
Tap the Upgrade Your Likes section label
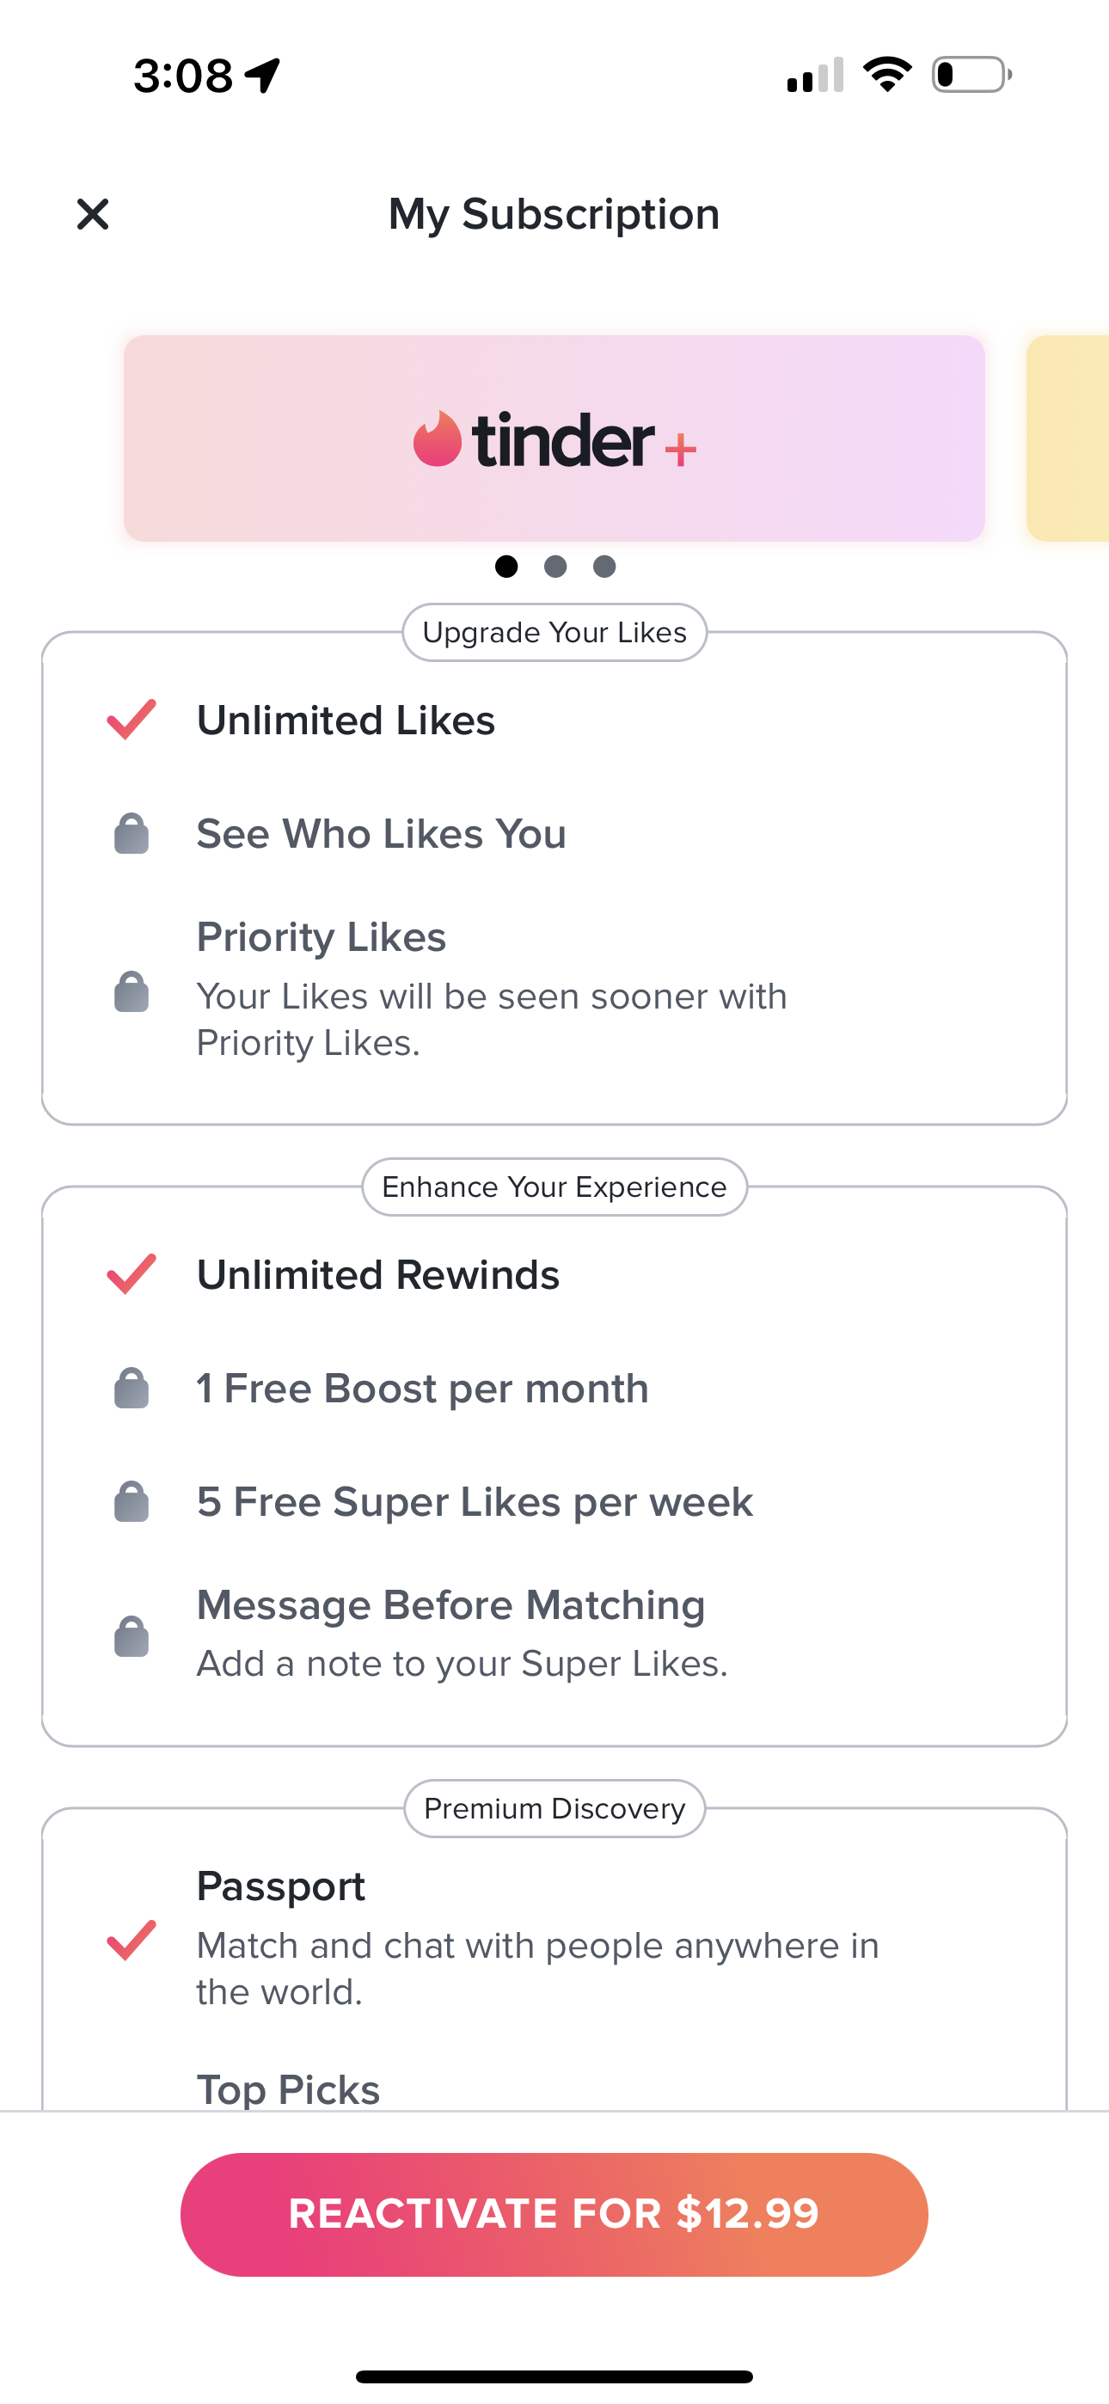click(x=554, y=633)
